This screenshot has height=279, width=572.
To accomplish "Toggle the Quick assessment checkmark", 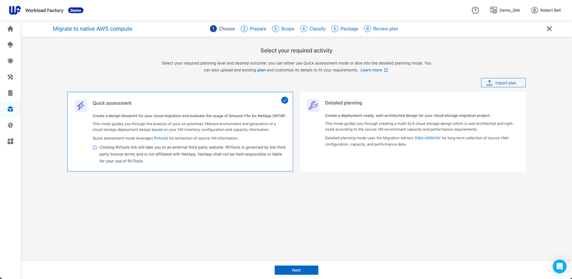I will 285,100.
